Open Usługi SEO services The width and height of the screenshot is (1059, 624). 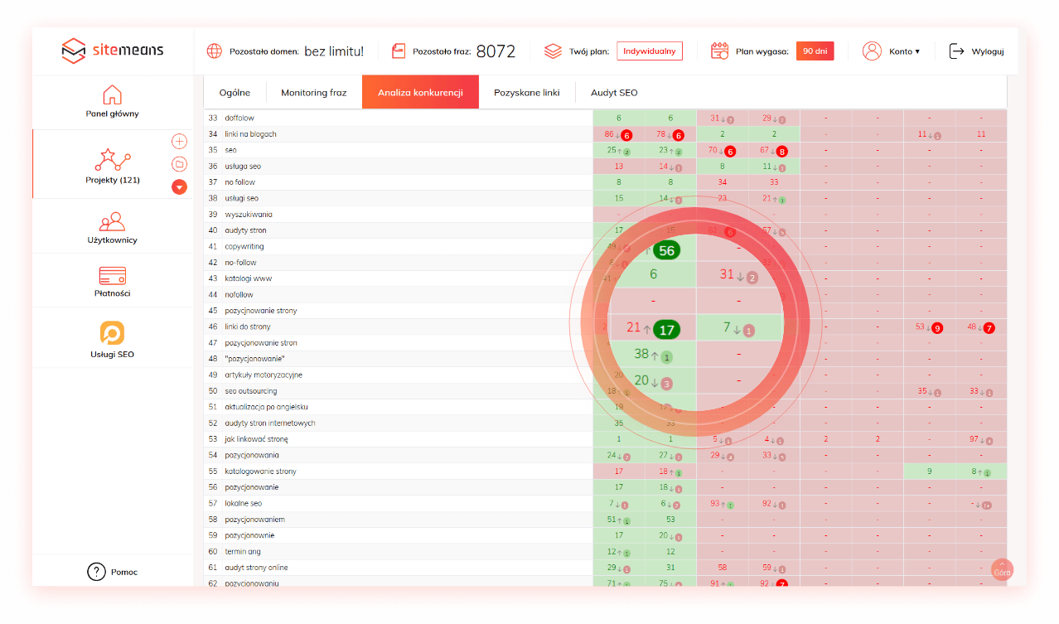[x=112, y=334]
